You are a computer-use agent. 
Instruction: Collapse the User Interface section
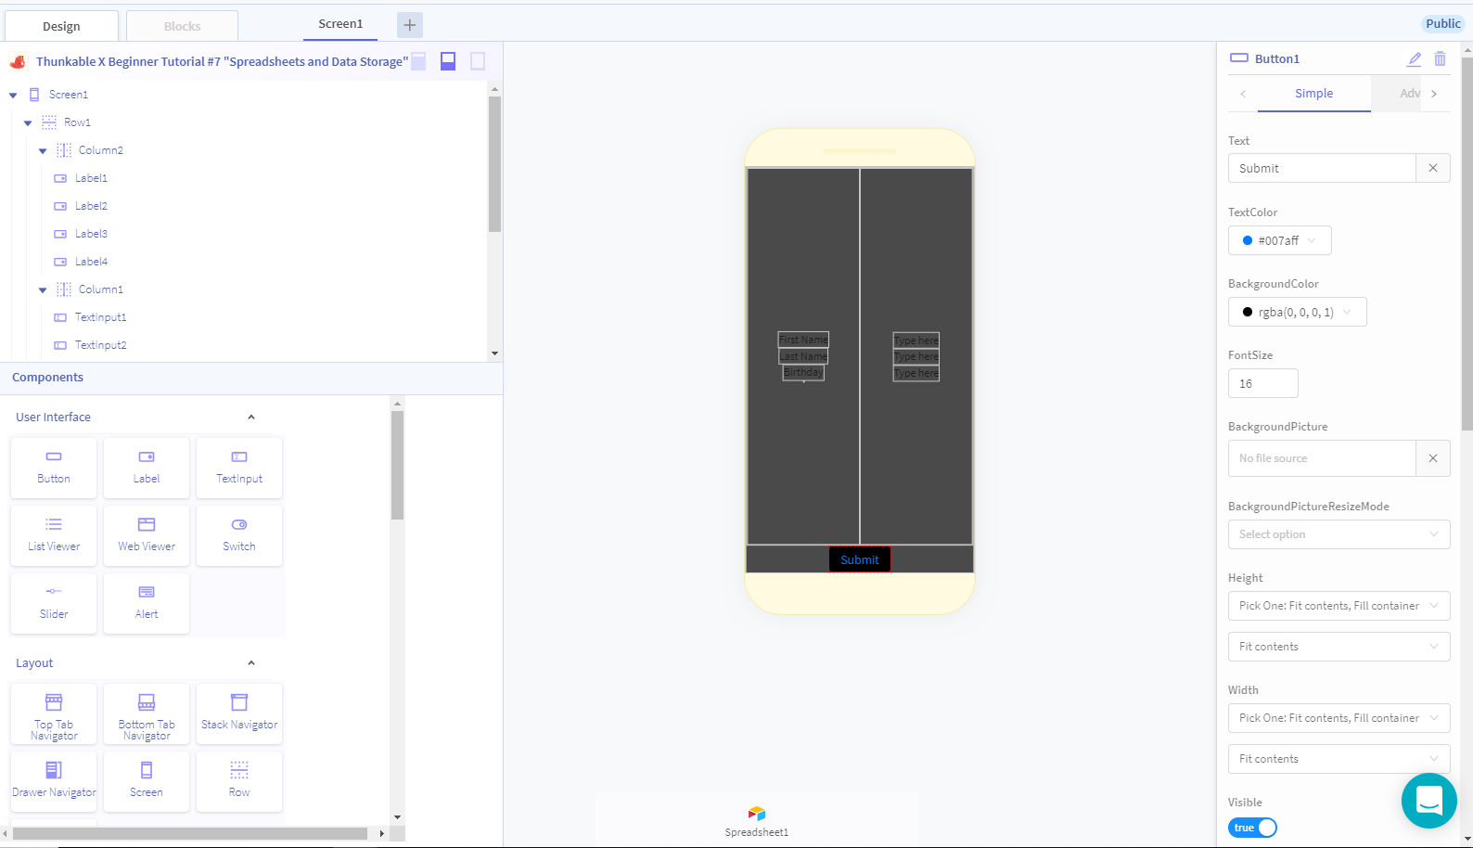250,418
